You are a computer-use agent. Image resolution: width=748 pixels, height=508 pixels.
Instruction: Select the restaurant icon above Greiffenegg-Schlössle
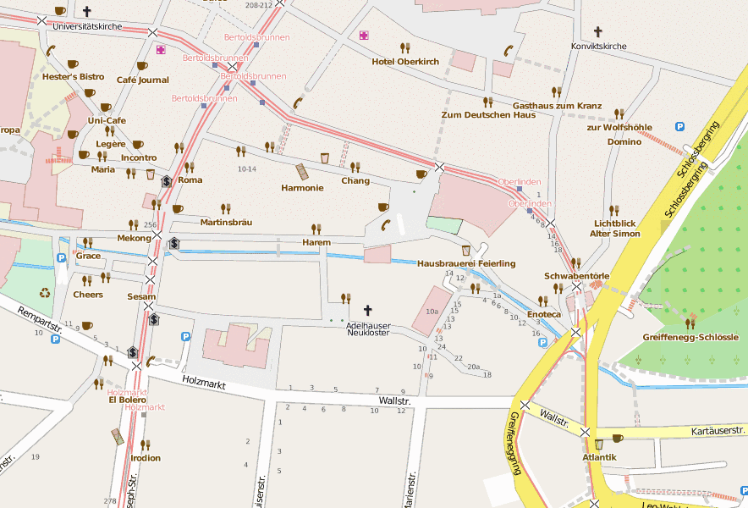tap(690, 324)
